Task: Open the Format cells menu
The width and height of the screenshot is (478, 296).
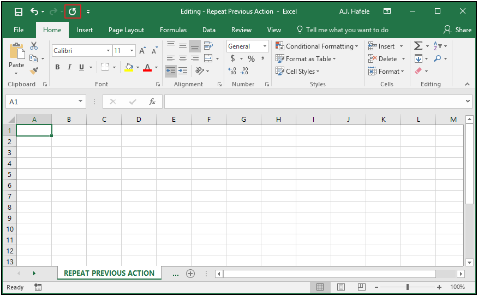Action: click(x=386, y=71)
